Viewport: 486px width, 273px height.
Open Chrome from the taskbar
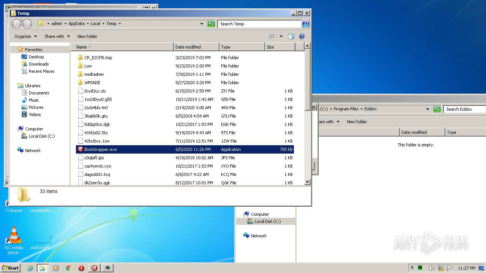(68, 268)
